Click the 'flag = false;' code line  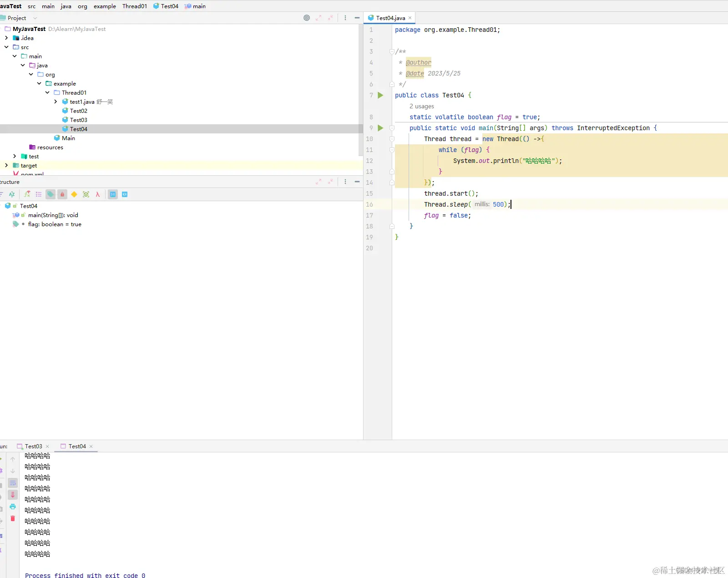448,215
